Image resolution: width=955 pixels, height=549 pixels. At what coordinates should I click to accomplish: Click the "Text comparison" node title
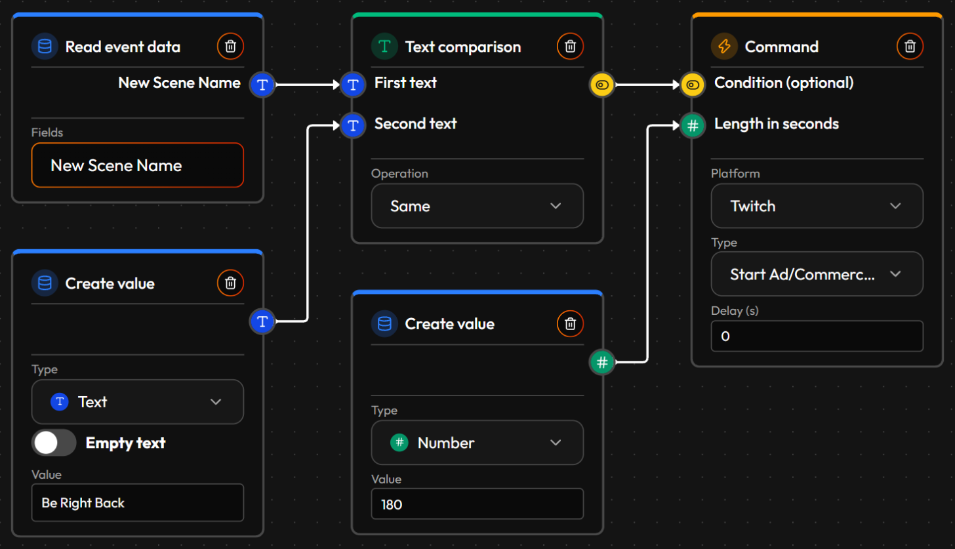(x=463, y=47)
